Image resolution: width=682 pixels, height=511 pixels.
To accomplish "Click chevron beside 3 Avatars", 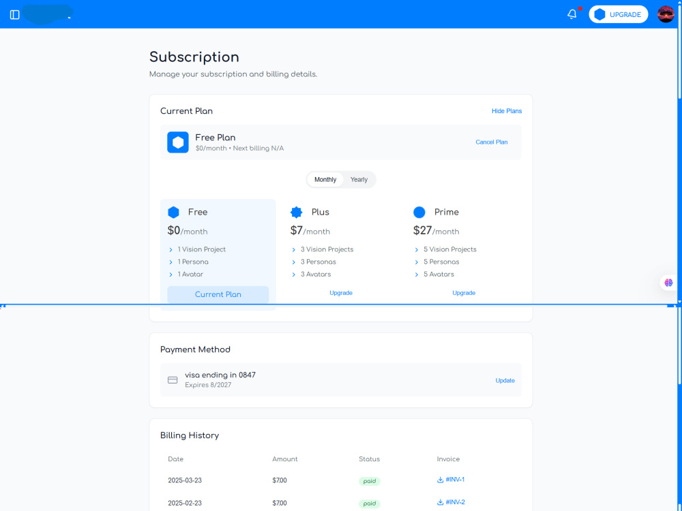I will (293, 275).
